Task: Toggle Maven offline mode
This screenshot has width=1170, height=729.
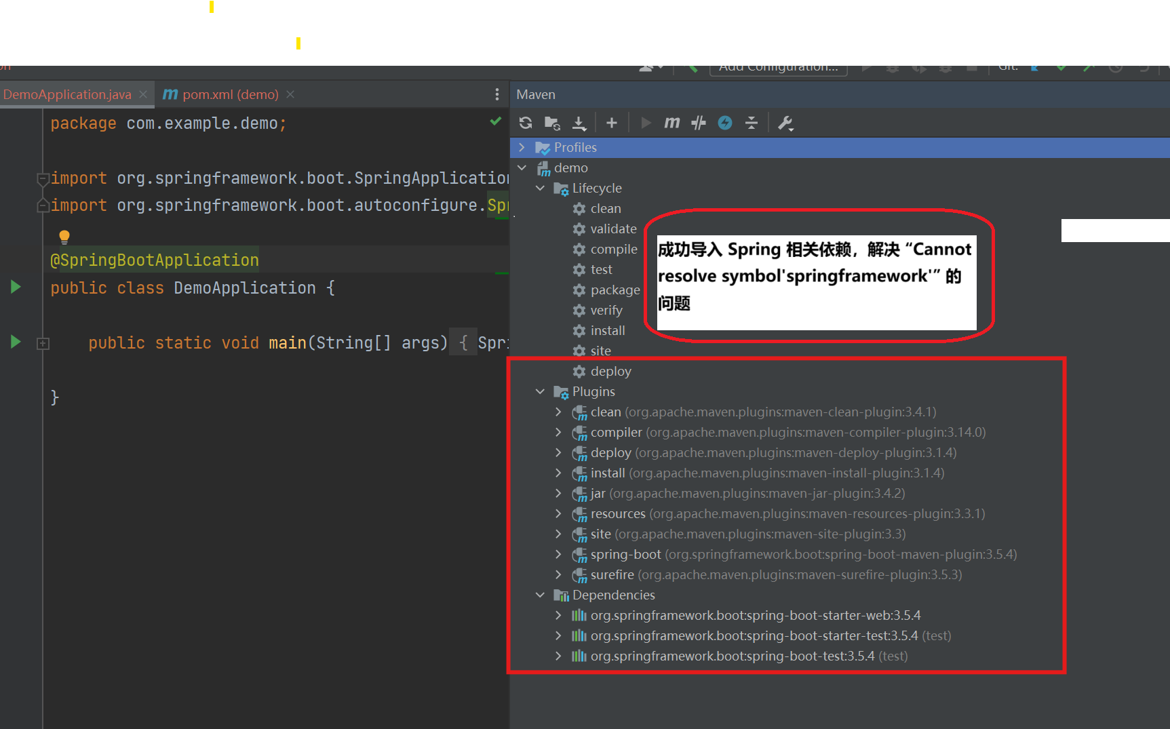Action: coord(699,123)
